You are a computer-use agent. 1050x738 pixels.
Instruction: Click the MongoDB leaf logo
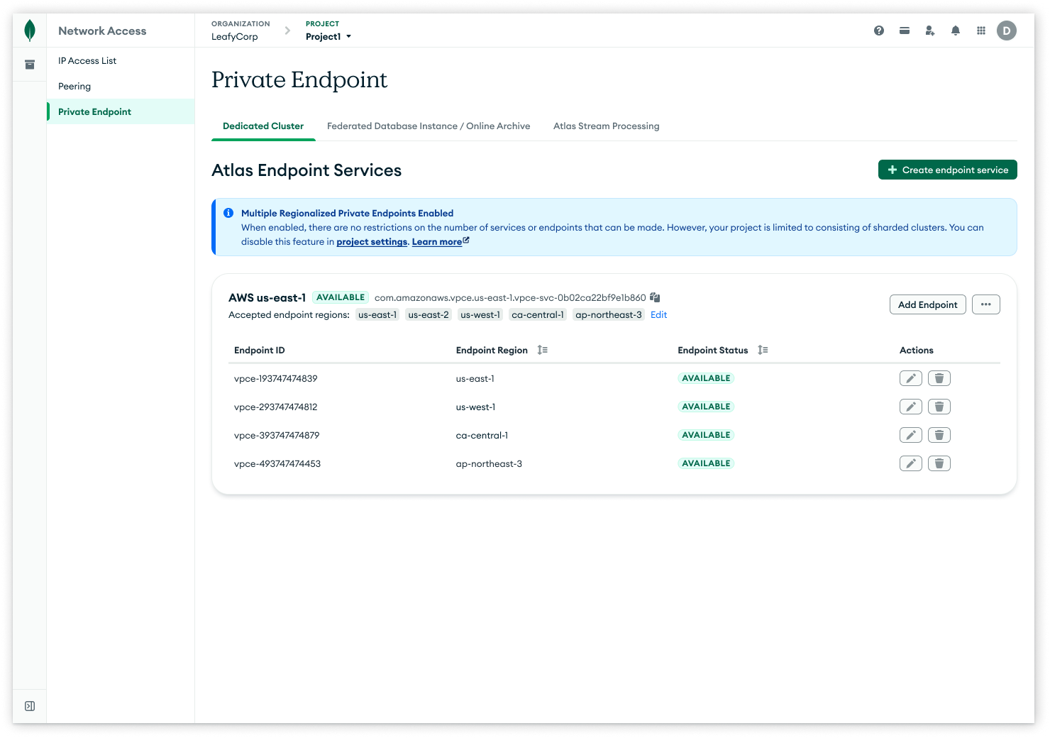(x=30, y=31)
